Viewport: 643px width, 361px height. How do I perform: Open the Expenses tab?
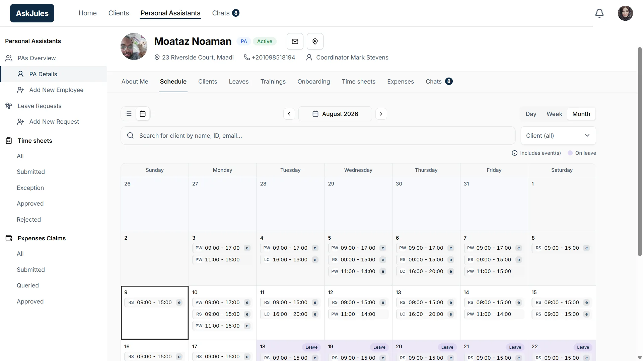pyautogui.click(x=401, y=82)
